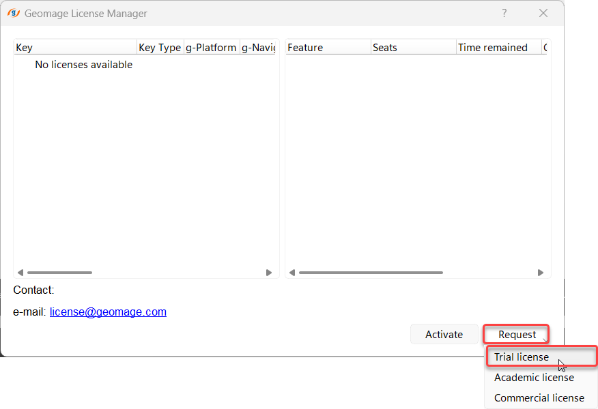
Task: Choose Trial license from the menu
Action: coord(541,357)
